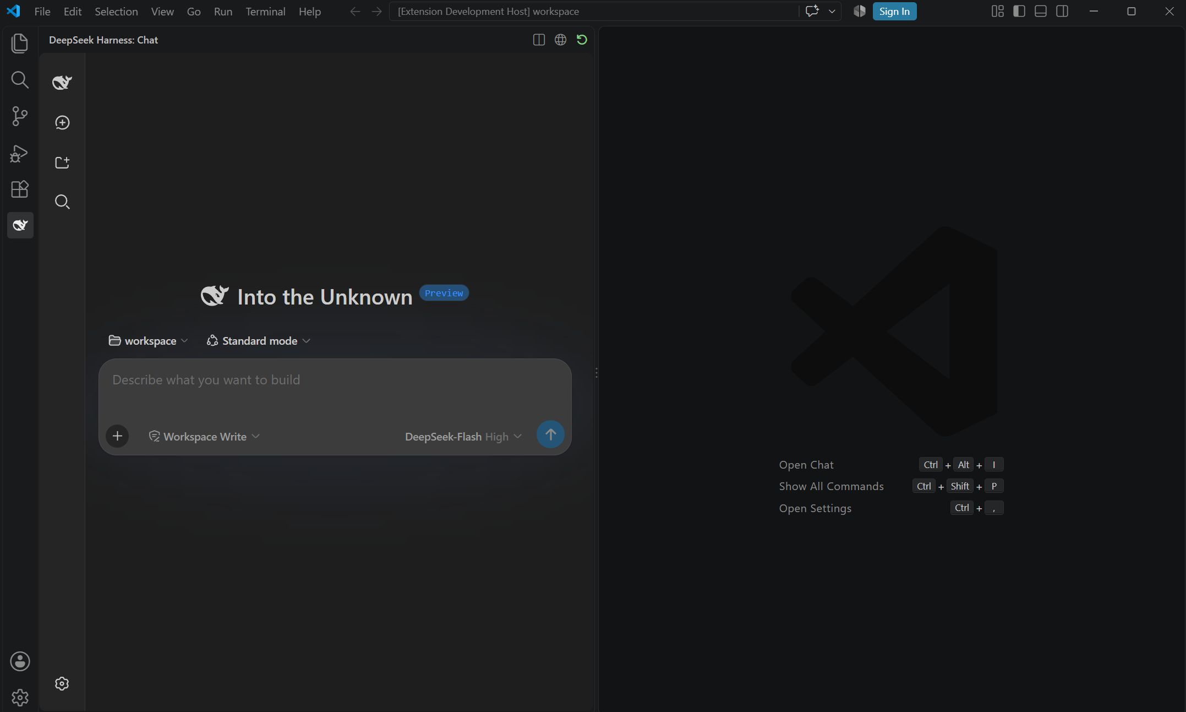Toggle the bottom panel layout button
Viewport: 1186px width, 712px height.
[1041, 11]
